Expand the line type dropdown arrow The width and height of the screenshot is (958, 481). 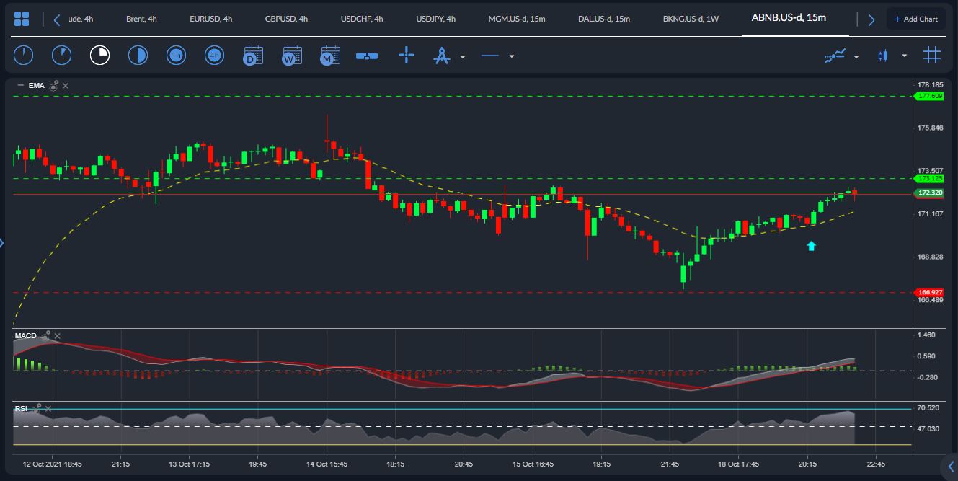[512, 56]
